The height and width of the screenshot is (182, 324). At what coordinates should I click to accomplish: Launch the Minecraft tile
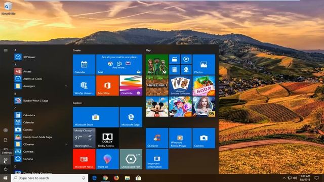[157, 85]
